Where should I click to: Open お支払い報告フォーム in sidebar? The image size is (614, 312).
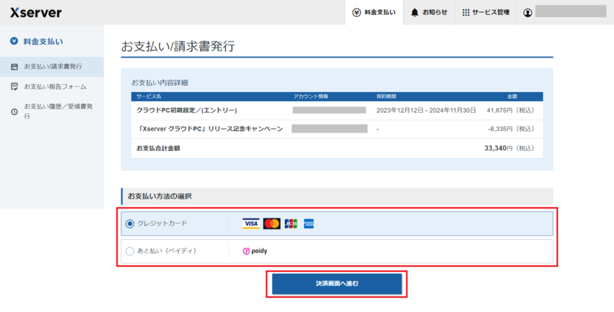pyautogui.click(x=55, y=87)
